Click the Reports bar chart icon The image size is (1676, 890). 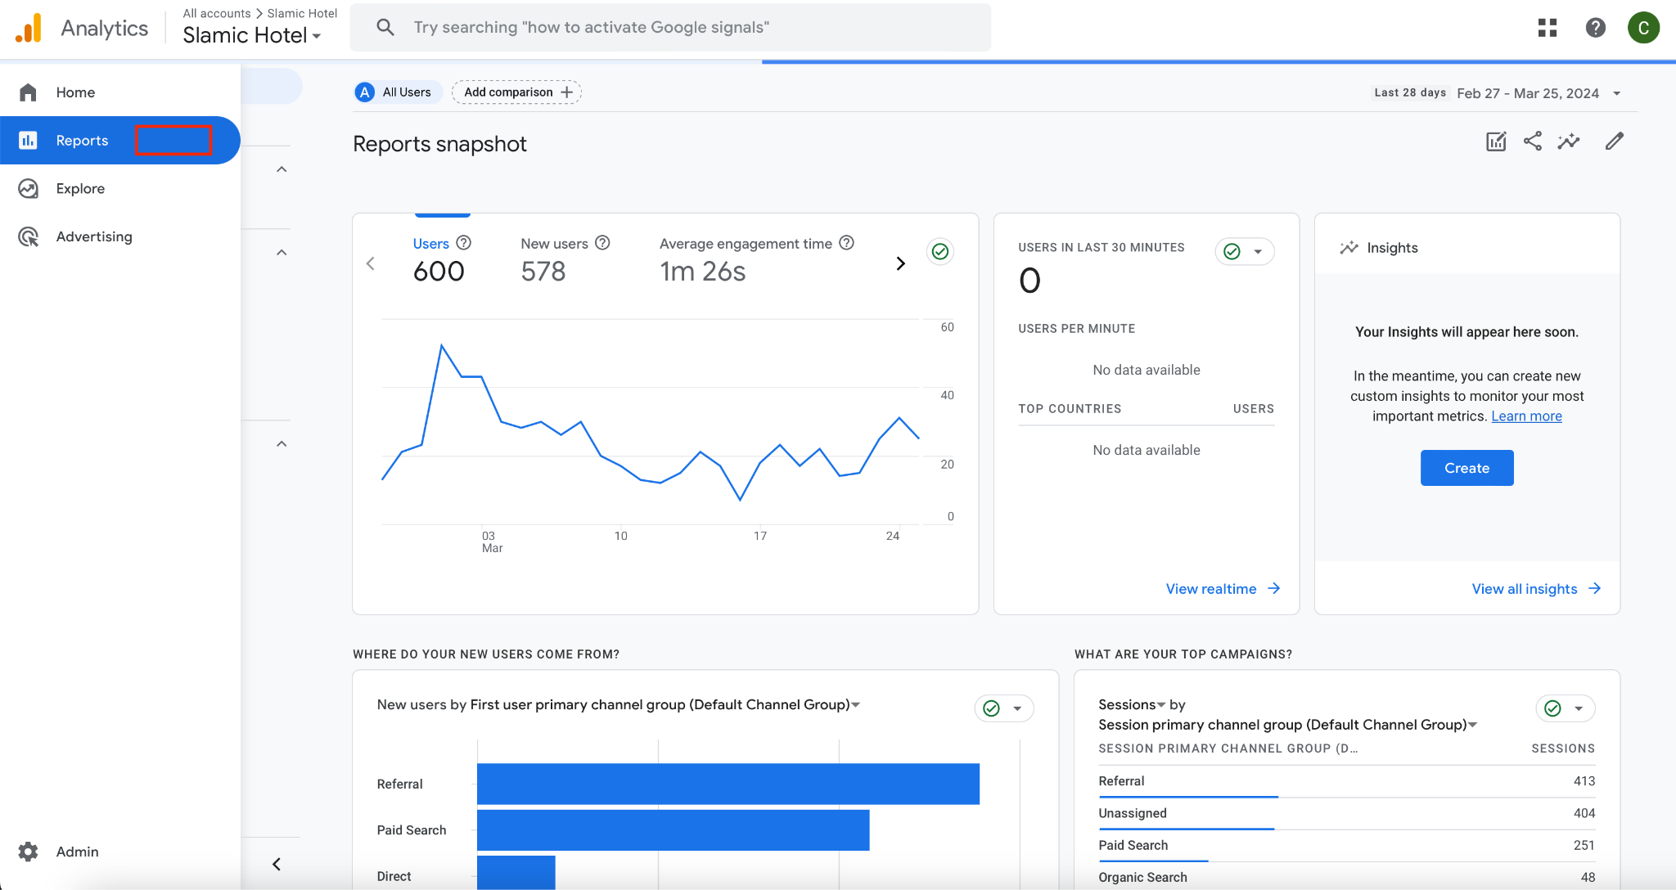click(x=28, y=141)
